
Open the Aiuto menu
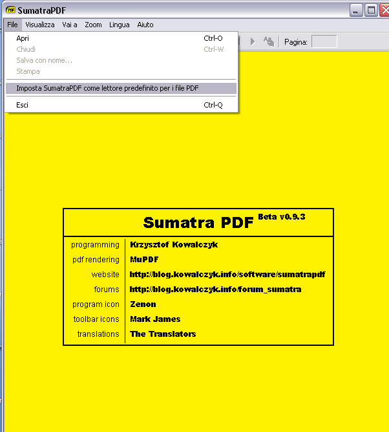[x=145, y=25]
